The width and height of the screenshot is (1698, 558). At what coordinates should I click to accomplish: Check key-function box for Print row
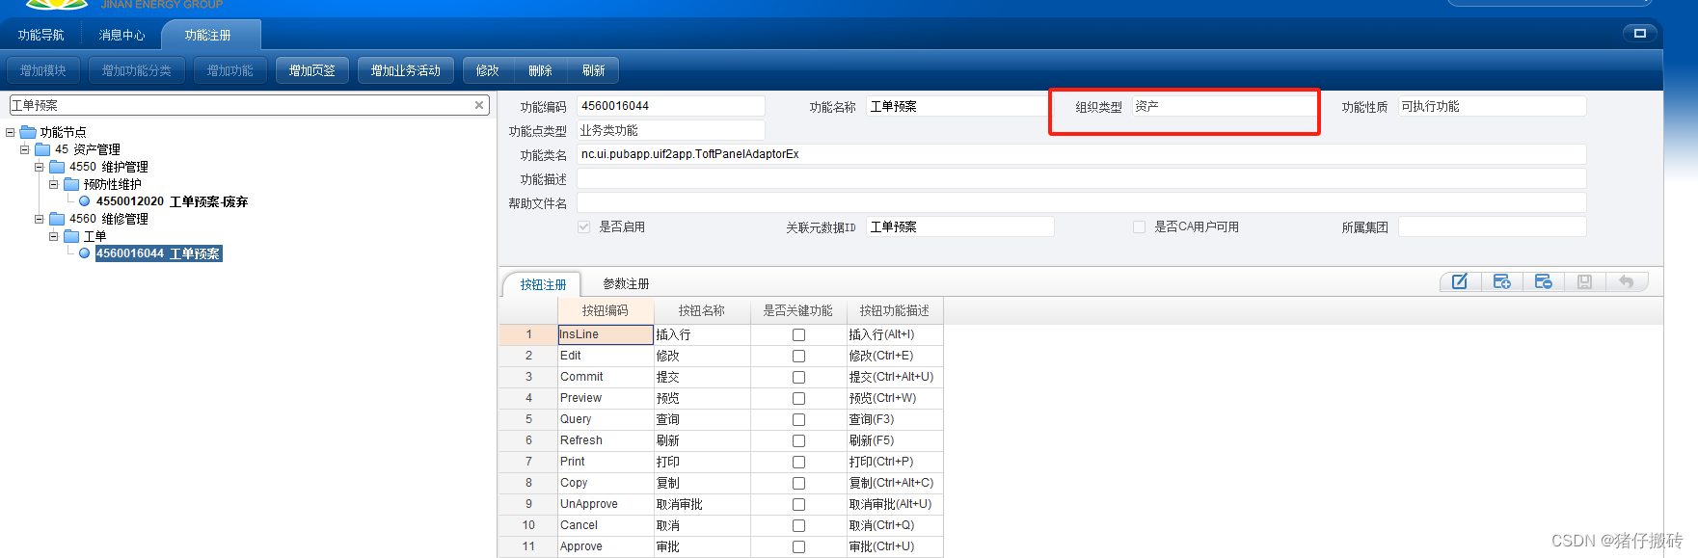click(798, 462)
